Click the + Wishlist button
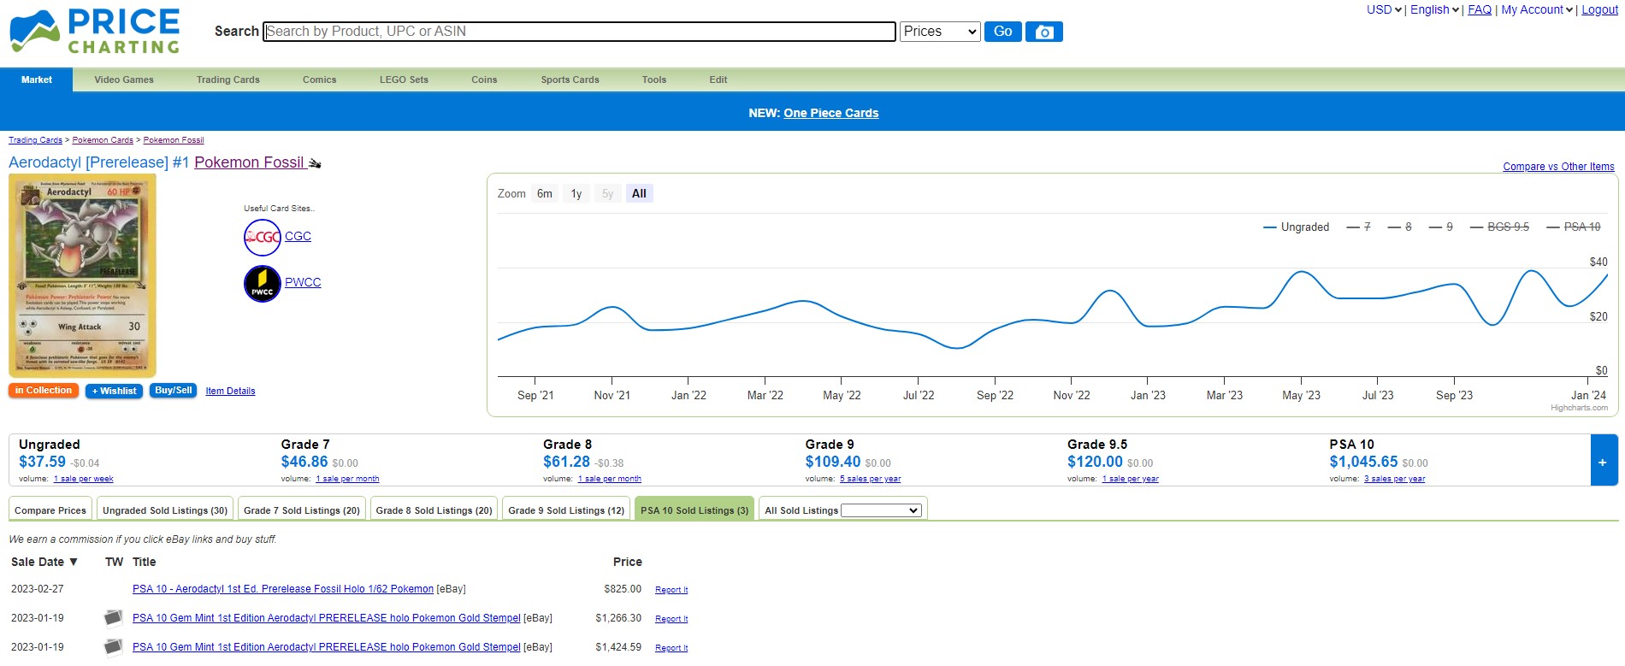 pos(114,391)
